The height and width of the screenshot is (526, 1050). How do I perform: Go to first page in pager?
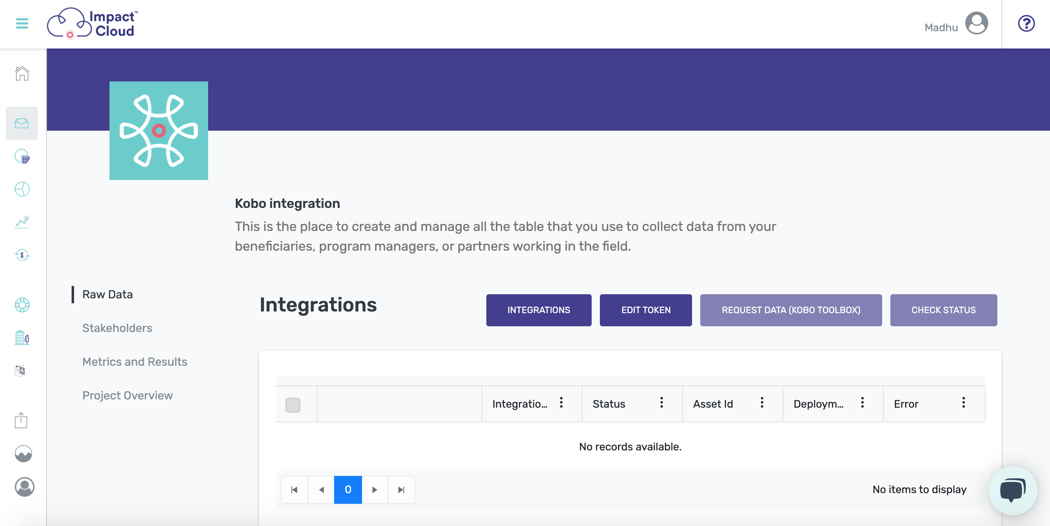tap(295, 490)
